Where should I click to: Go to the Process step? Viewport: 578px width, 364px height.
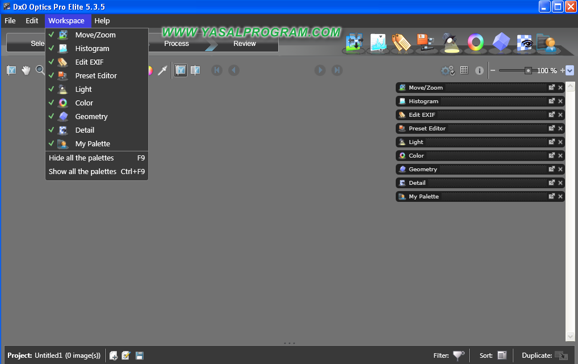click(177, 44)
